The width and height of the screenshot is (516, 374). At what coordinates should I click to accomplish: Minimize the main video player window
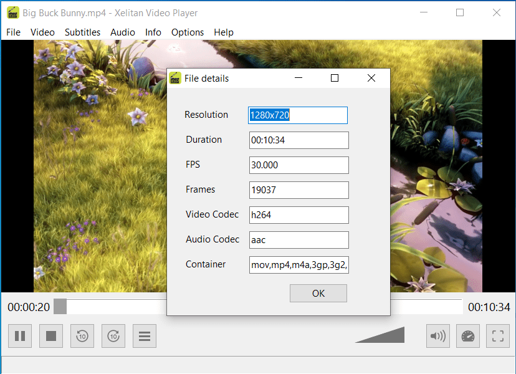[424, 13]
